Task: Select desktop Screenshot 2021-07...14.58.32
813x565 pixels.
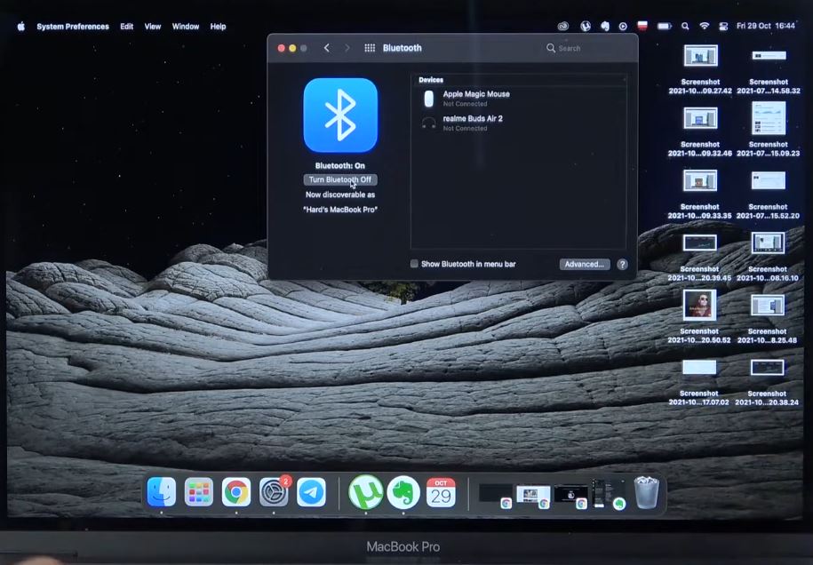Action: (x=769, y=69)
